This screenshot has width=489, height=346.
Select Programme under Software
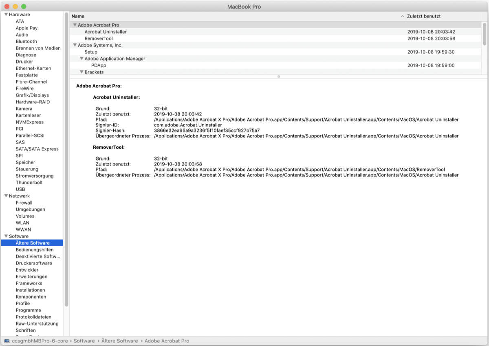pos(28,311)
